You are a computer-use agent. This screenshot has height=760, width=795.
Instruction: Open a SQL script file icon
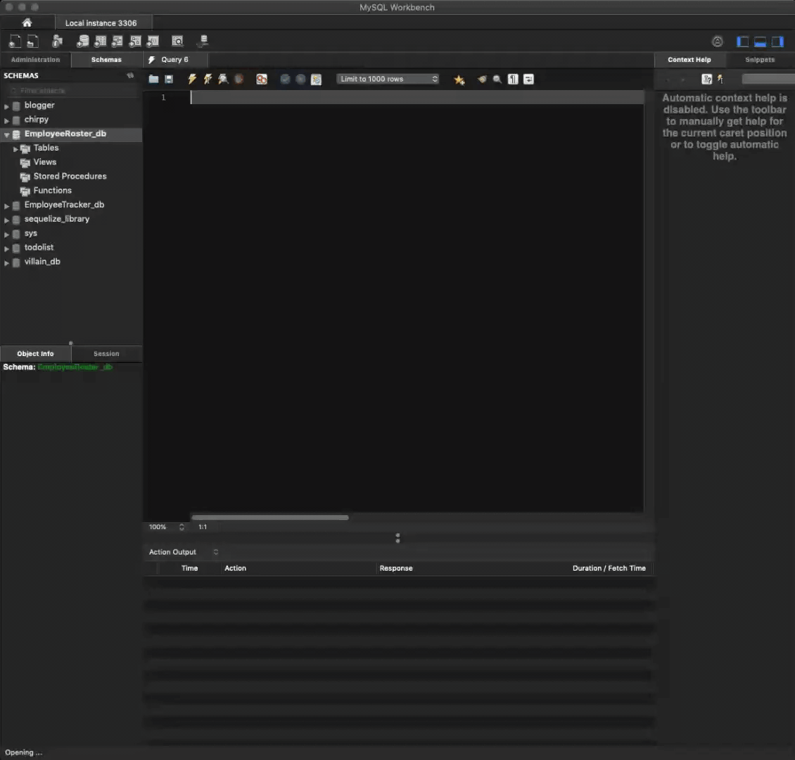point(32,41)
